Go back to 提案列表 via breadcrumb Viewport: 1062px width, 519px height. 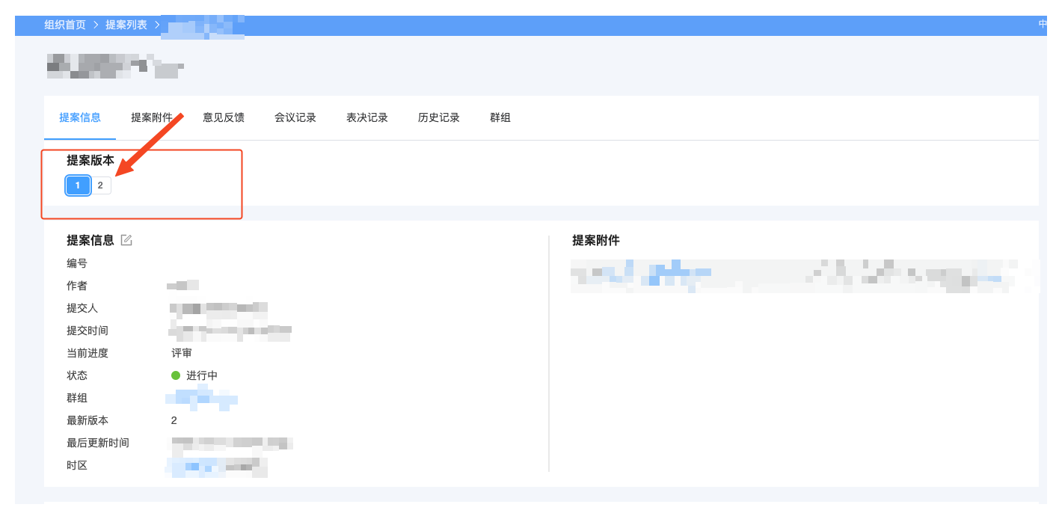[126, 25]
